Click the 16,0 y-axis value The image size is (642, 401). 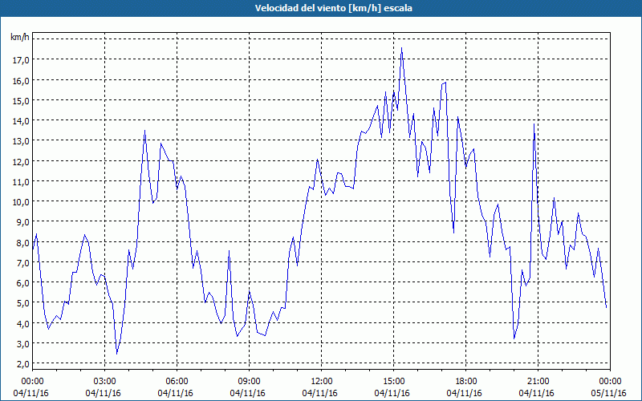[x=21, y=81]
